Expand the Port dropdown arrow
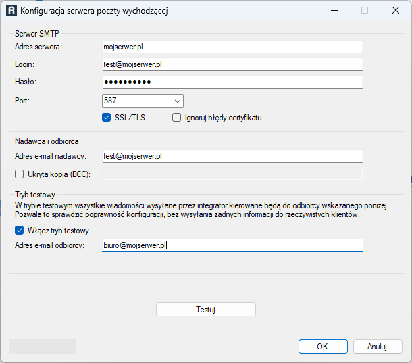Viewport: 412px width, 363px height. tap(178, 101)
